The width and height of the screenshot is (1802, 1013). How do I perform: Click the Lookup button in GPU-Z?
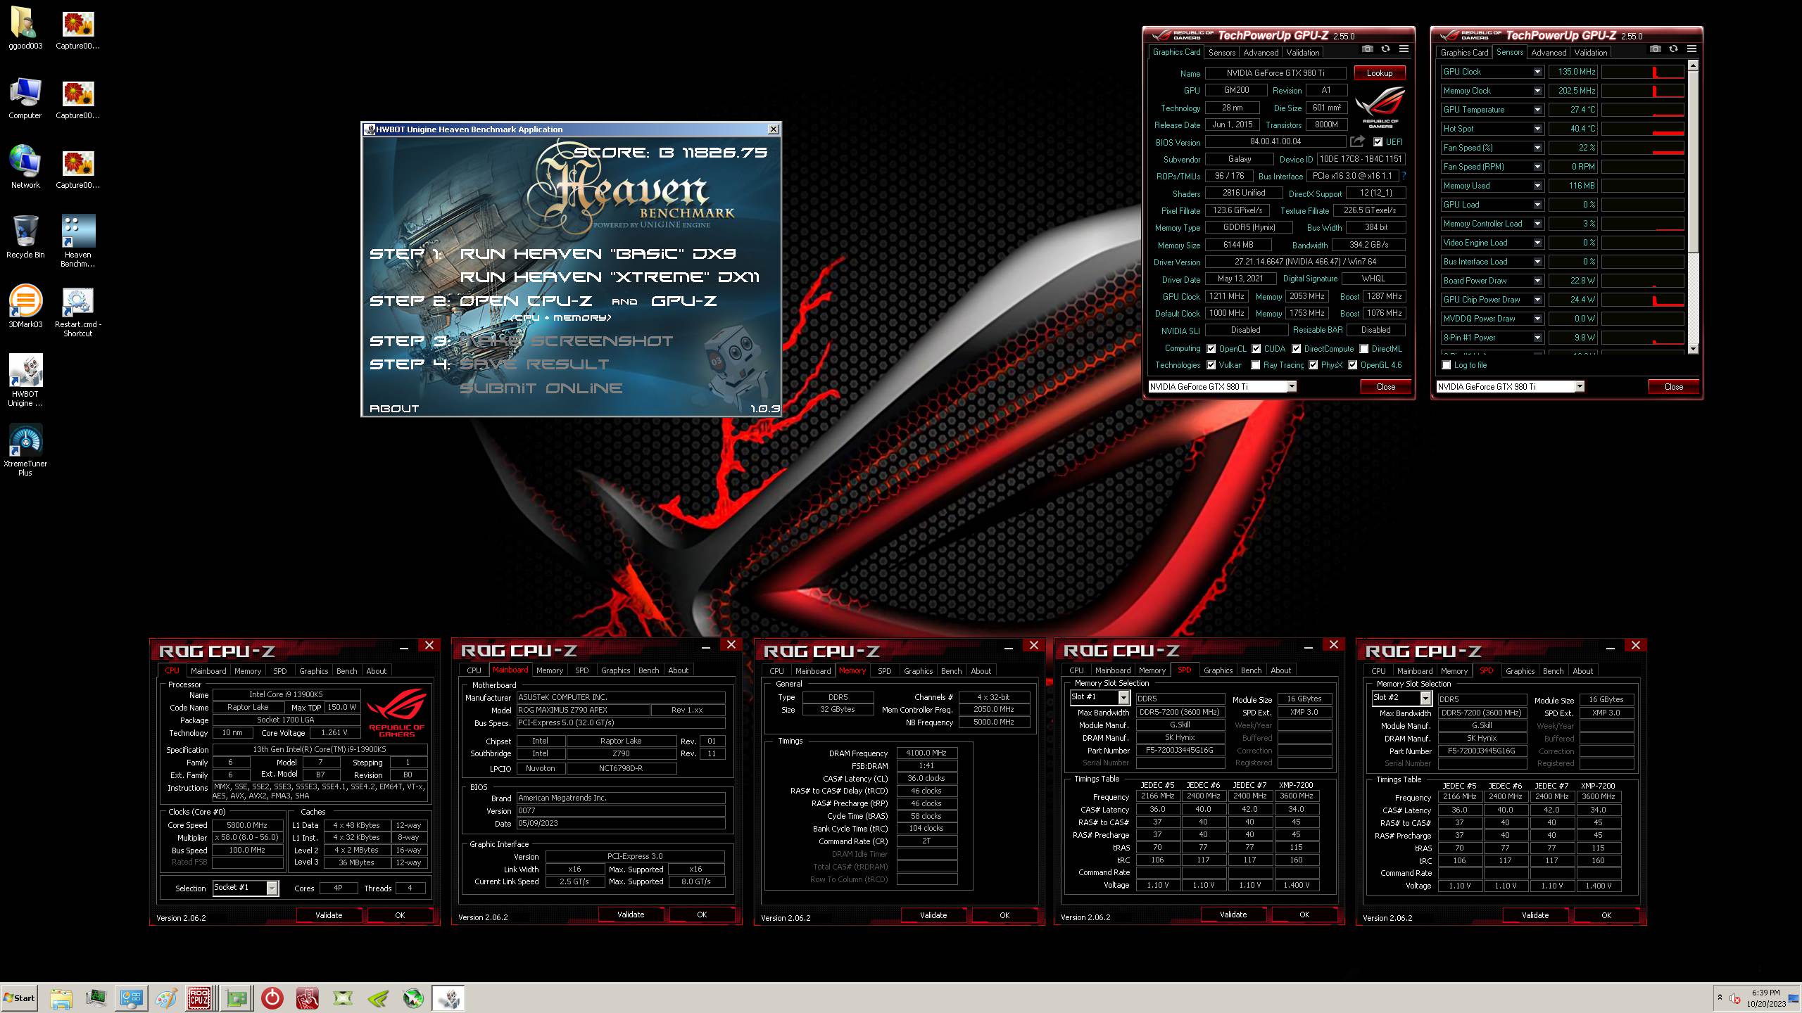coord(1380,73)
